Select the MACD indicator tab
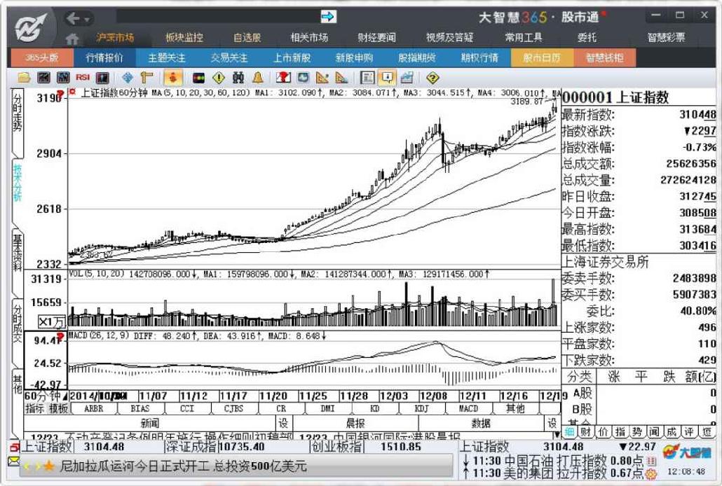 tap(468, 408)
